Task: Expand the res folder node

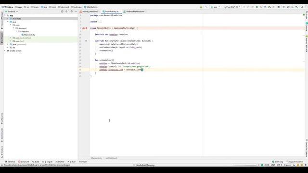Action: click(x=8, y=48)
